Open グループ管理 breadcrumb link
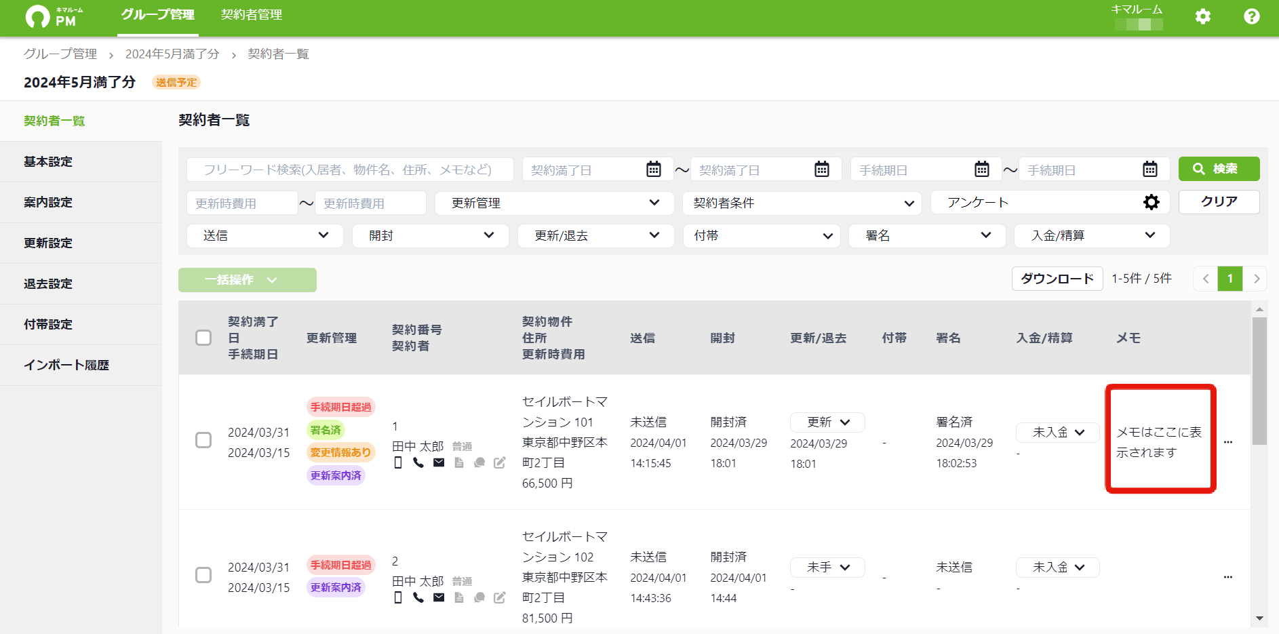The width and height of the screenshot is (1279, 634). click(x=60, y=54)
